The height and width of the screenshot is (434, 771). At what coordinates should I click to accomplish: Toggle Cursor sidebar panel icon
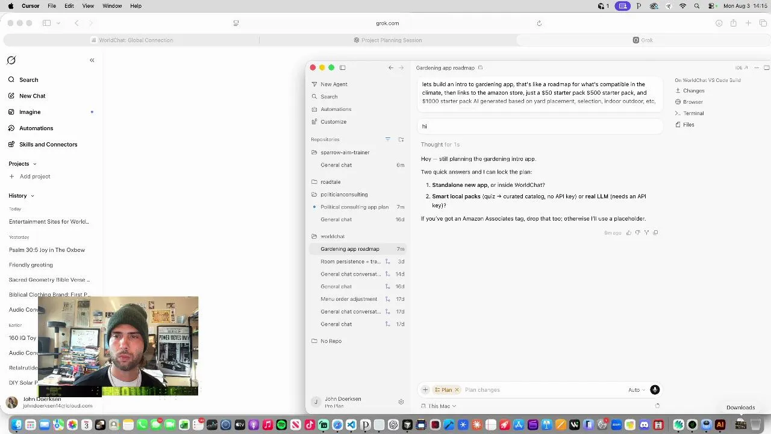tap(343, 68)
